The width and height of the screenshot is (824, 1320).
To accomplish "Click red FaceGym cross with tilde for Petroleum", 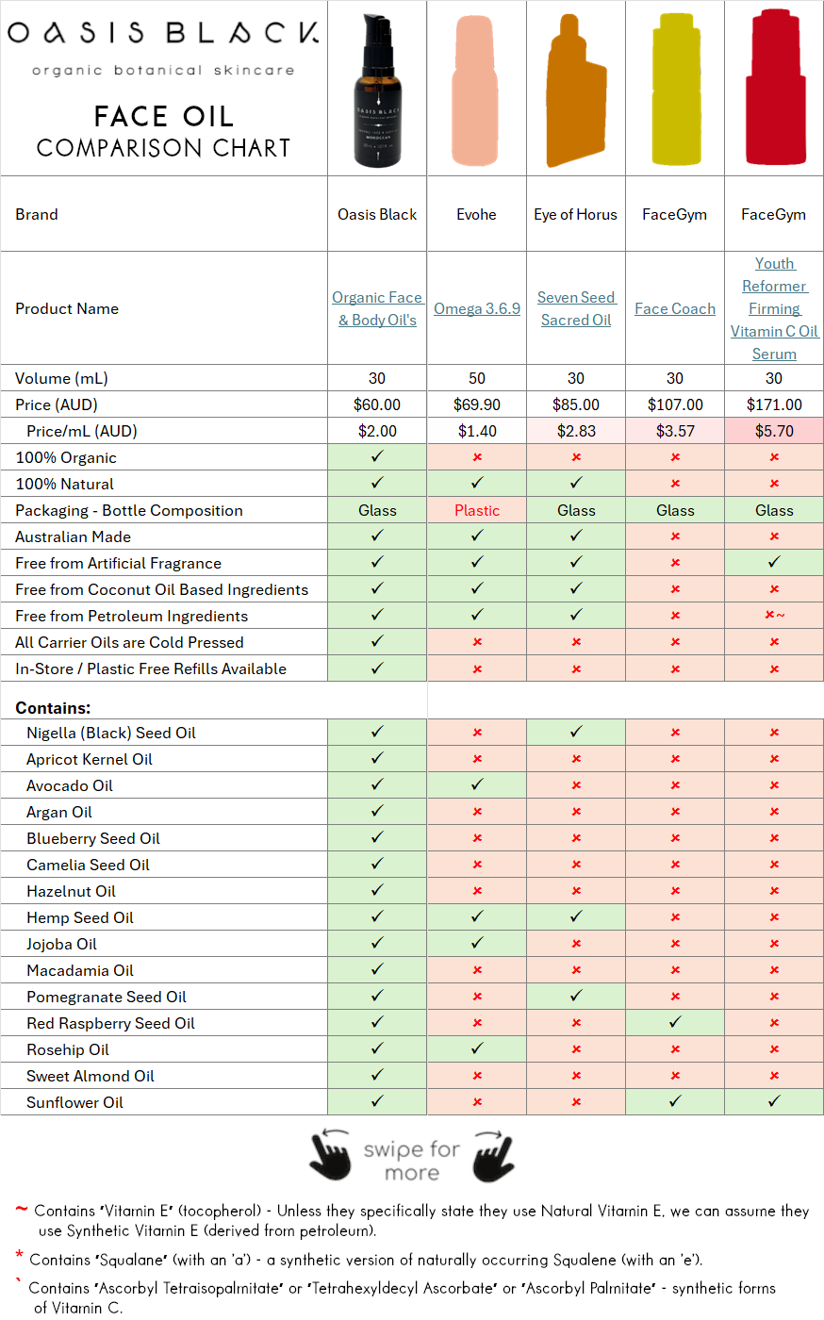I will click(774, 616).
